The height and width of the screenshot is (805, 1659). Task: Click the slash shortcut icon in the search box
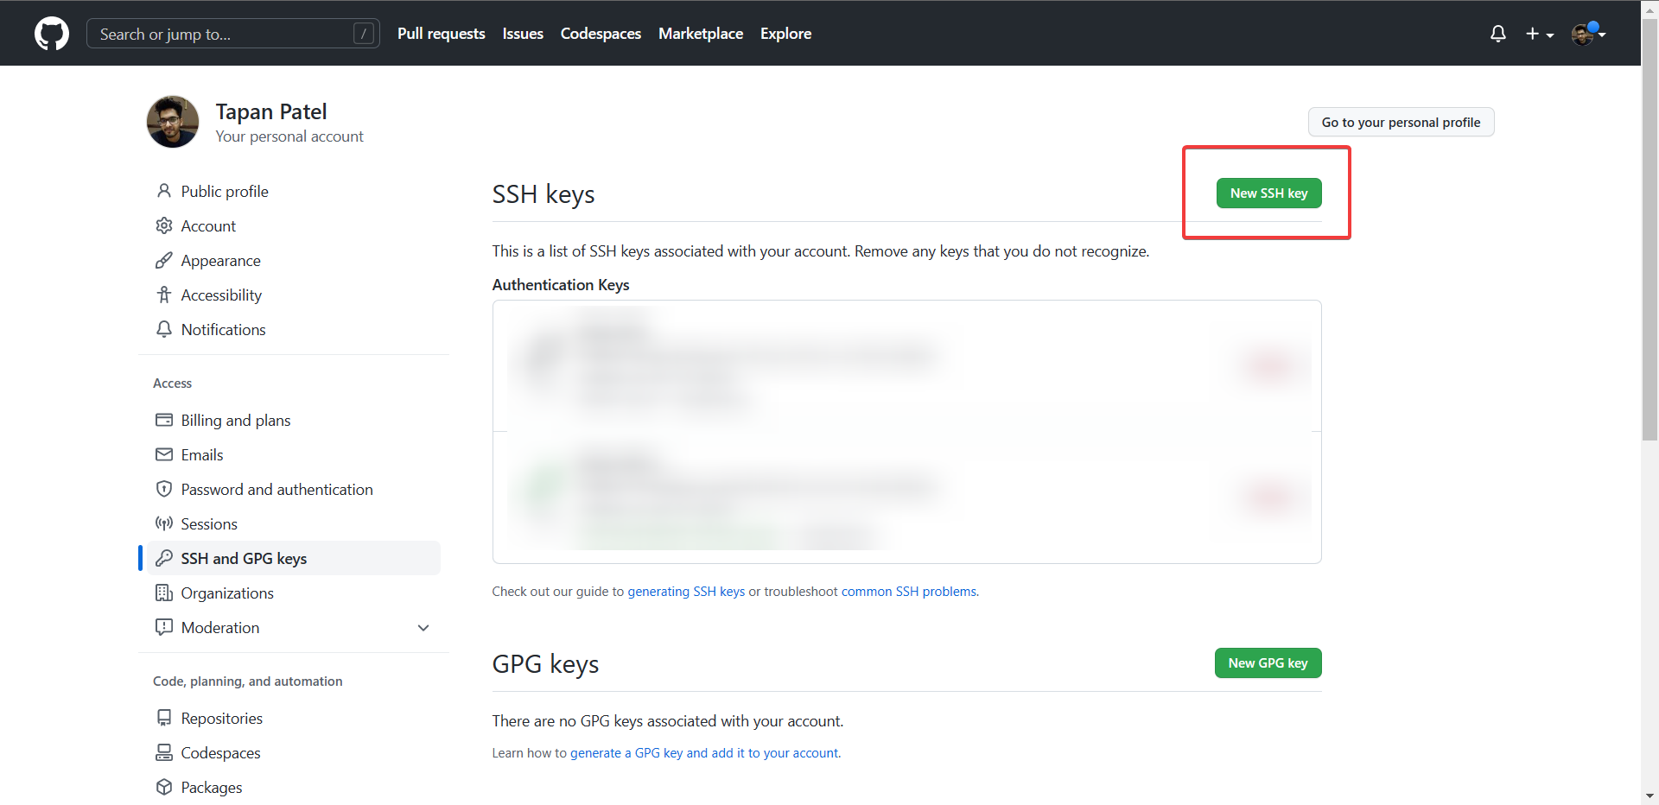tap(364, 34)
